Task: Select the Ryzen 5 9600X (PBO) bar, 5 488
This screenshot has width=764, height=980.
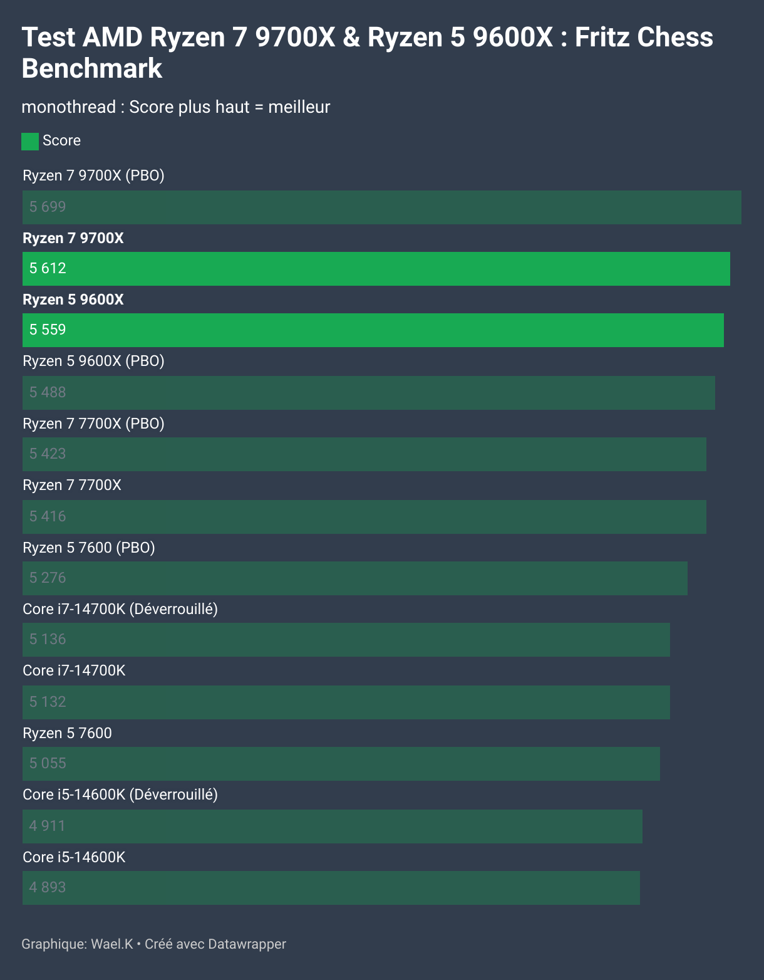Action: coord(368,393)
